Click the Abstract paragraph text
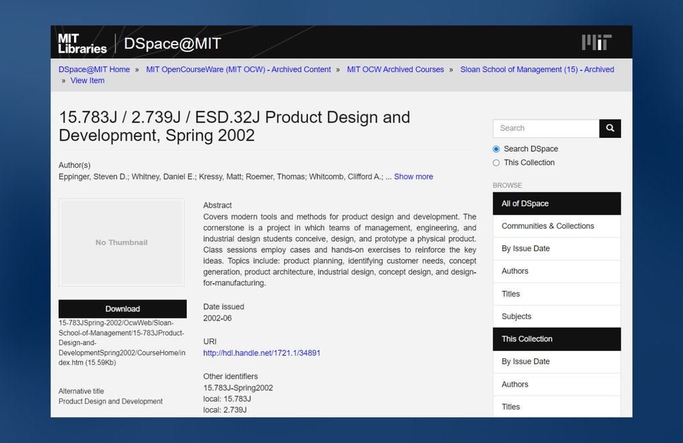Screen dimensions: 683x443 coord(339,250)
